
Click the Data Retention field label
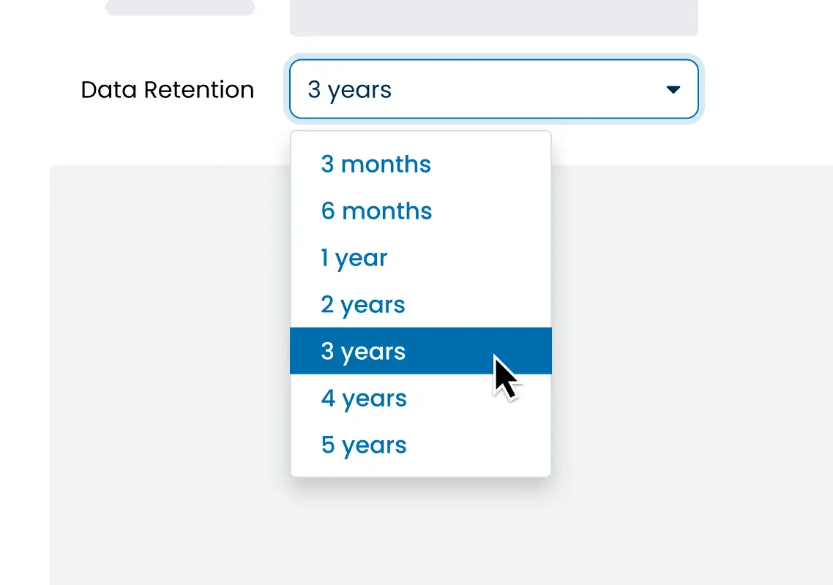(x=168, y=89)
